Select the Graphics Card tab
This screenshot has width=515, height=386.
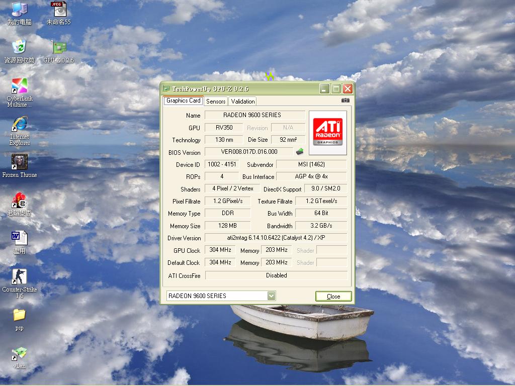183,101
